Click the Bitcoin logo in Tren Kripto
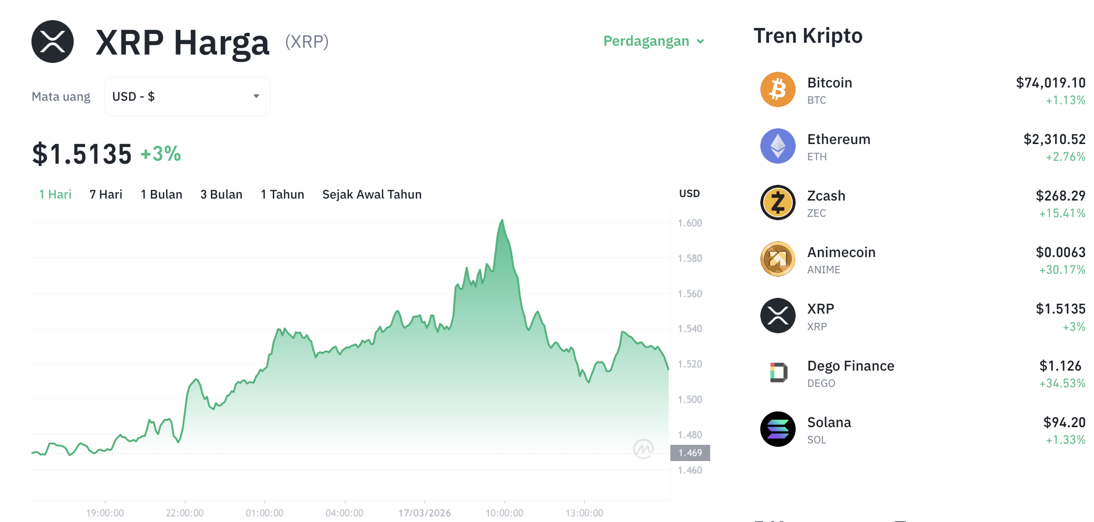Screen dimensions: 1094x522 [x=778, y=89]
